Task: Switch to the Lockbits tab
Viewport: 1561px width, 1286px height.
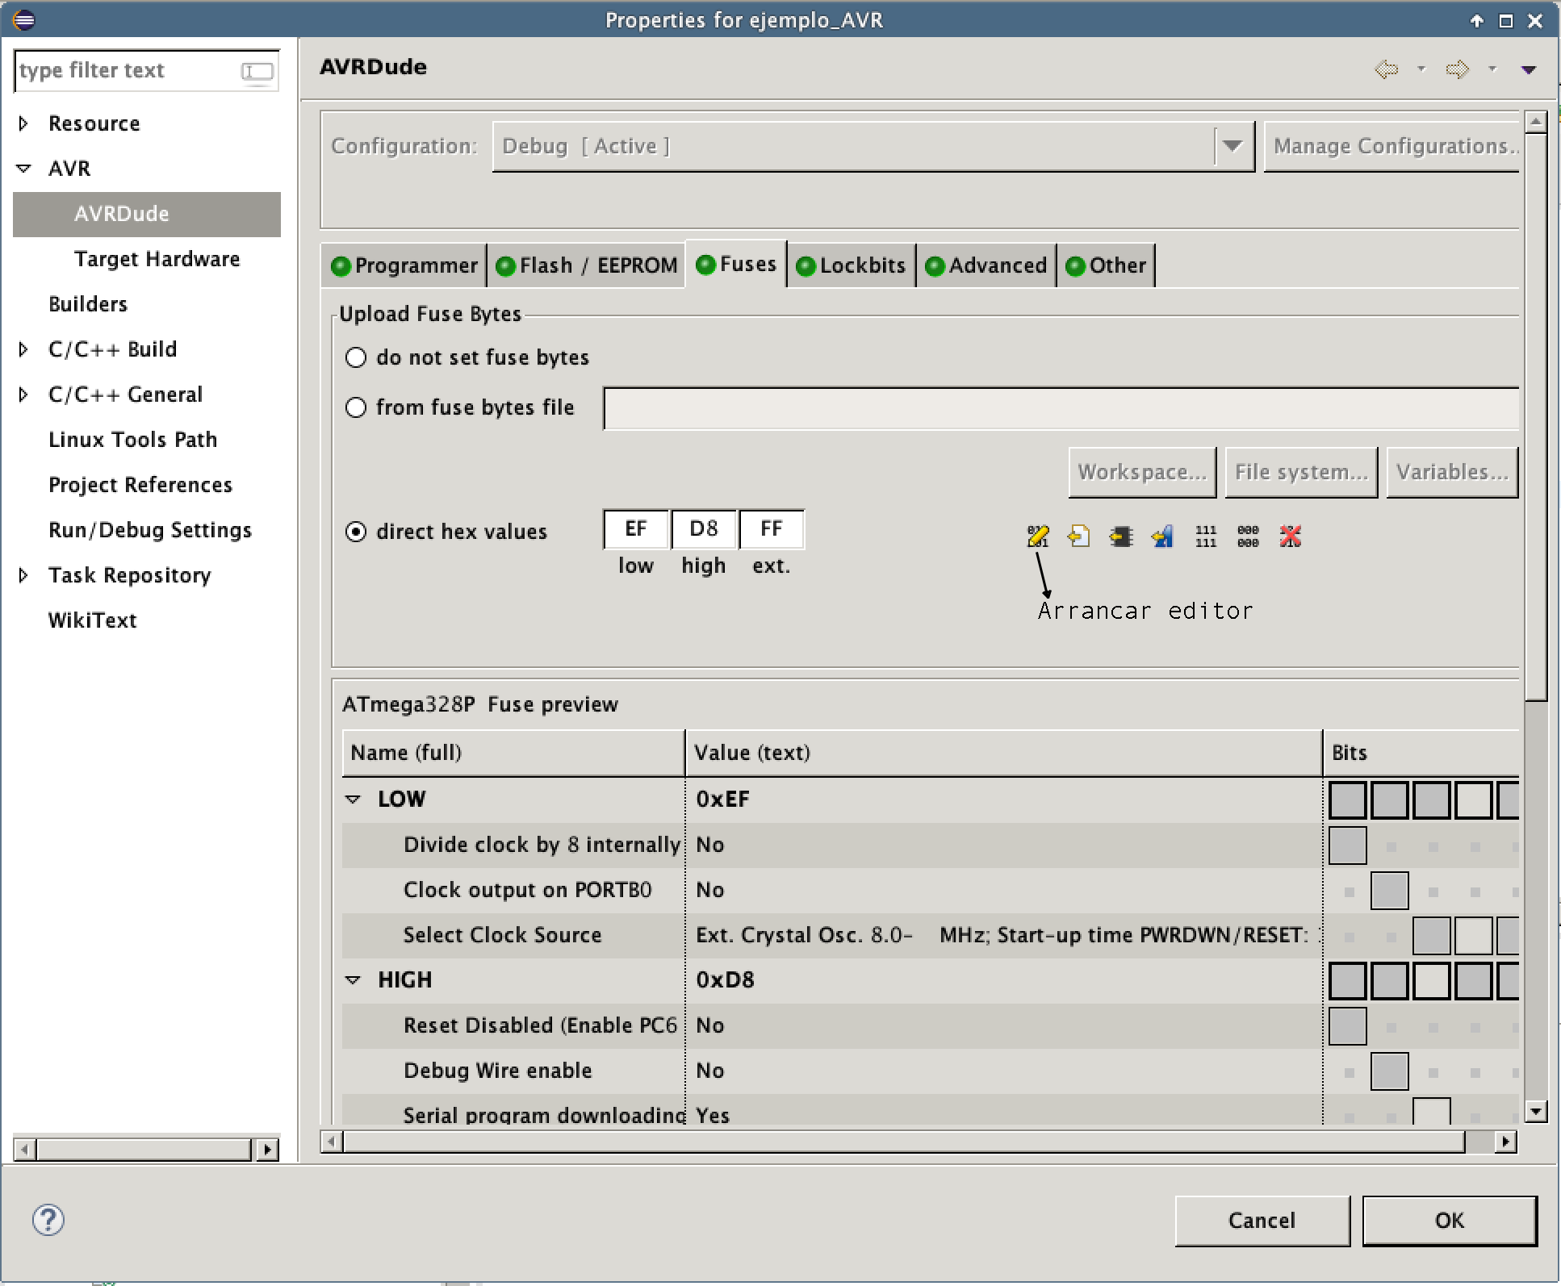Action: [852, 265]
